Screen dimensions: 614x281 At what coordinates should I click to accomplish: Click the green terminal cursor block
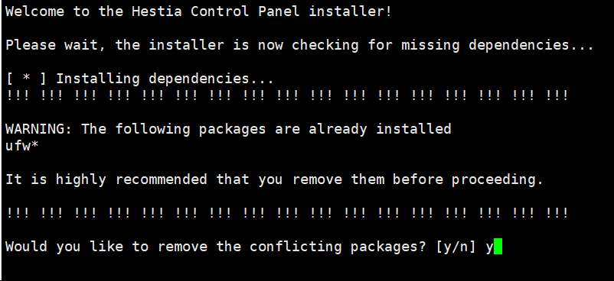pyautogui.click(x=498, y=247)
